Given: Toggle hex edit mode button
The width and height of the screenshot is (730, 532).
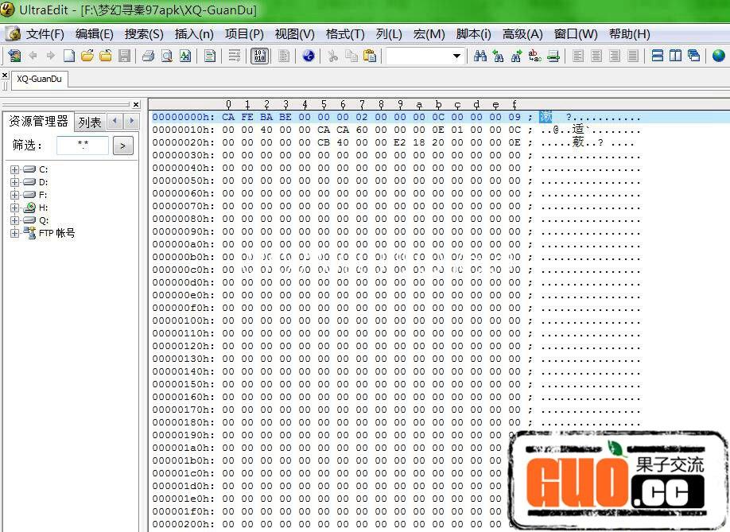Looking at the screenshot, I should [259, 56].
